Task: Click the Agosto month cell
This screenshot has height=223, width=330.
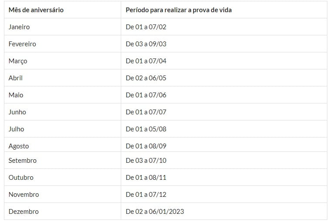Action: [19, 146]
